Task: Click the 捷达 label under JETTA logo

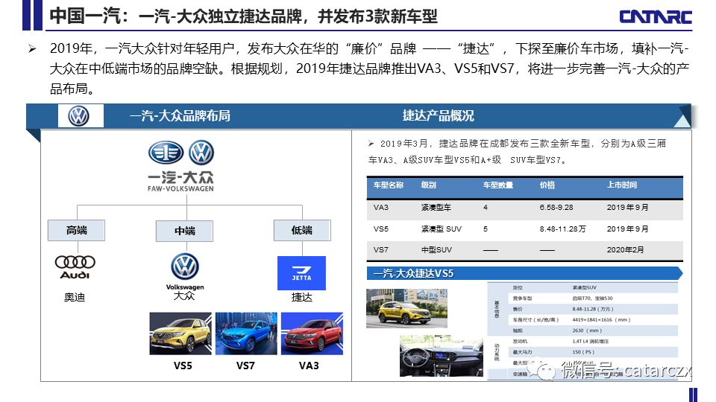Action: point(302,298)
